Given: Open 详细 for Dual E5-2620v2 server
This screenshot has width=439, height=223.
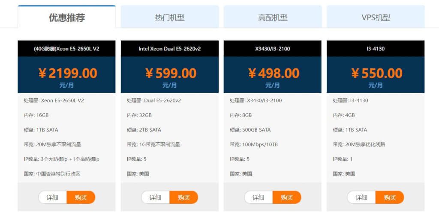Looking at the screenshot, I should click(155, 197).
